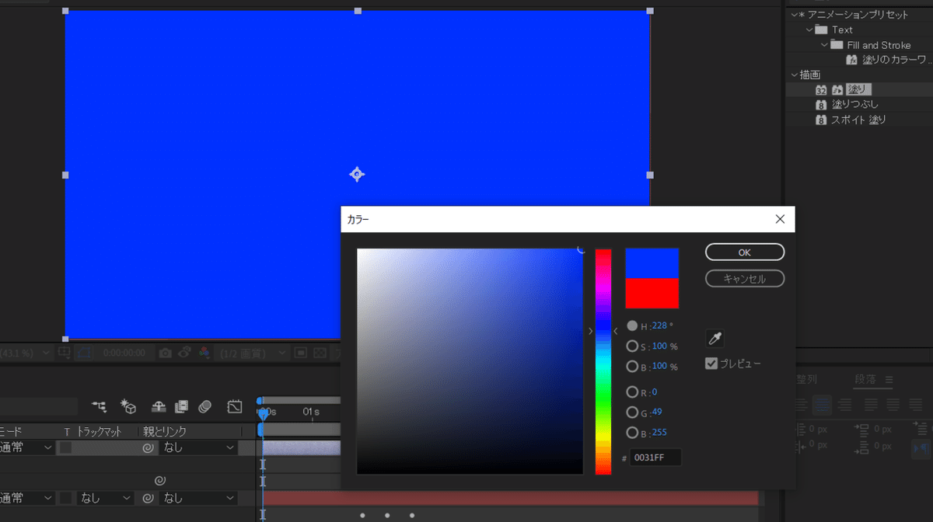The image size is (933, 522).
Task: Collapse the アニメーションプリセット tree
Action: 795,15
